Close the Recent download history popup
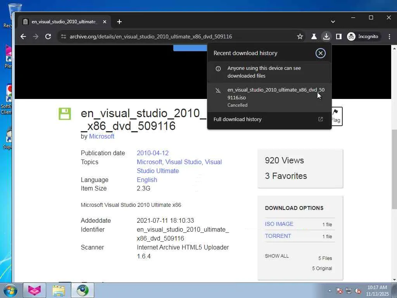Viewport: 397px width, 298px height. [x=320, y=53]
